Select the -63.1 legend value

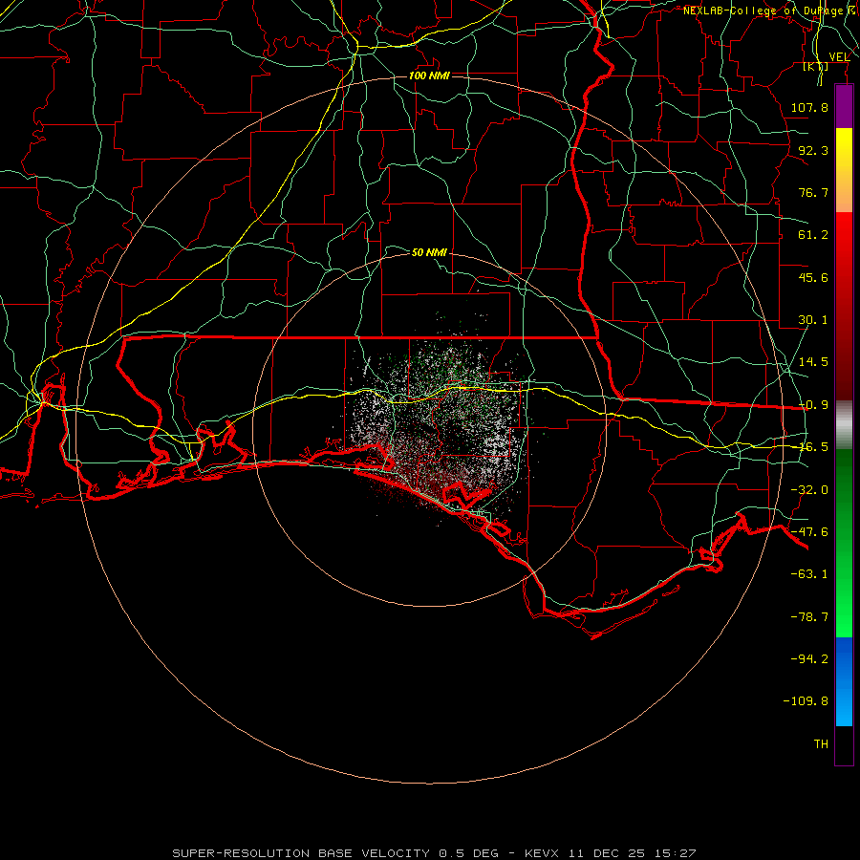click(809, 574)
